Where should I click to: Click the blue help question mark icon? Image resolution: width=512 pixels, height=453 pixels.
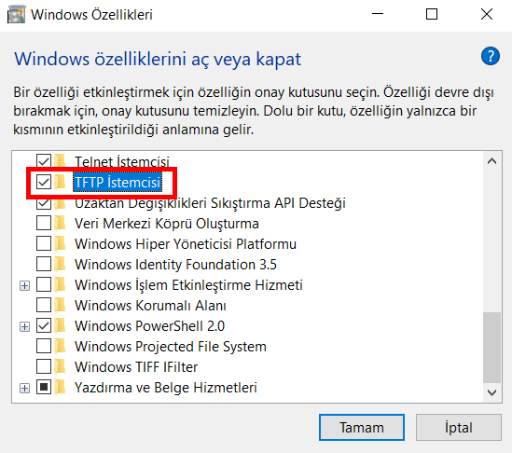(x=491, y=56)
